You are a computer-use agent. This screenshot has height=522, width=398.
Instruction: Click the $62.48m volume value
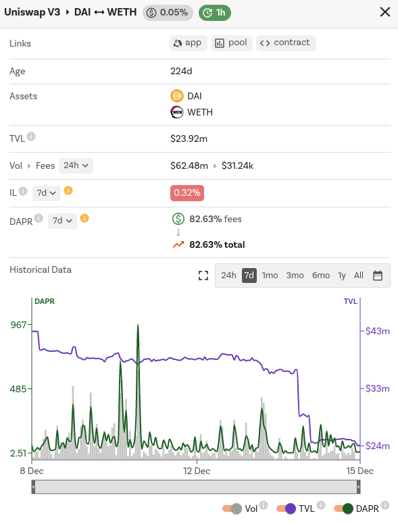[x=189, y=166]
